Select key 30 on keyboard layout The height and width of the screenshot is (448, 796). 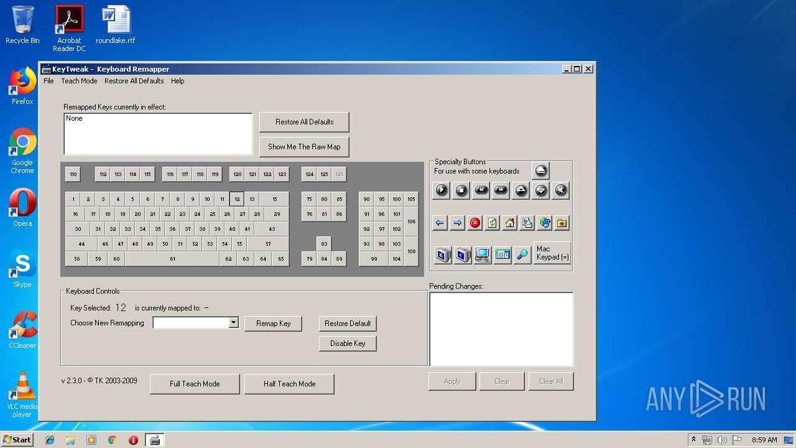[x=78, y=229]
